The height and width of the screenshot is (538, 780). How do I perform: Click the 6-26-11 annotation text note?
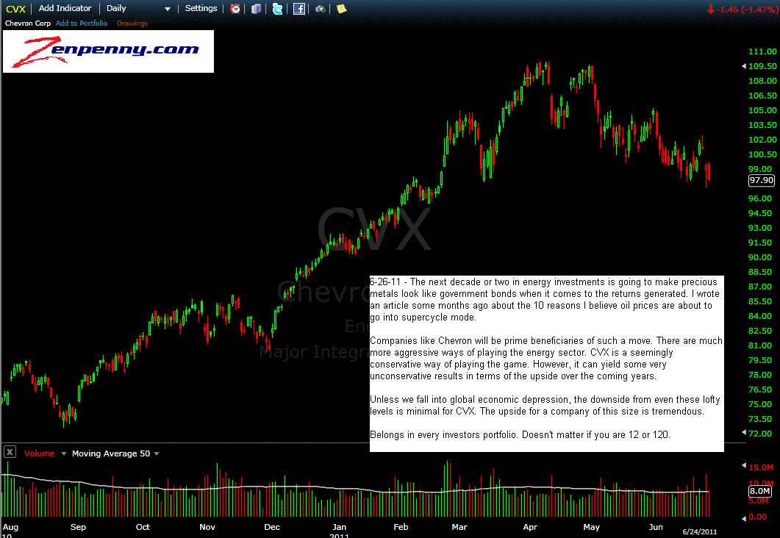point(547,364)
